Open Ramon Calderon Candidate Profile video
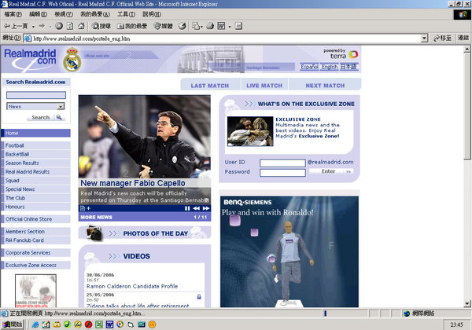Screen dimensions: 472x330 pos(132,286)
